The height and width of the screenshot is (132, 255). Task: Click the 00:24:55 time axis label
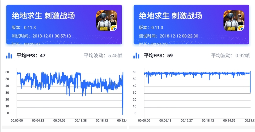tap(229, 121)
